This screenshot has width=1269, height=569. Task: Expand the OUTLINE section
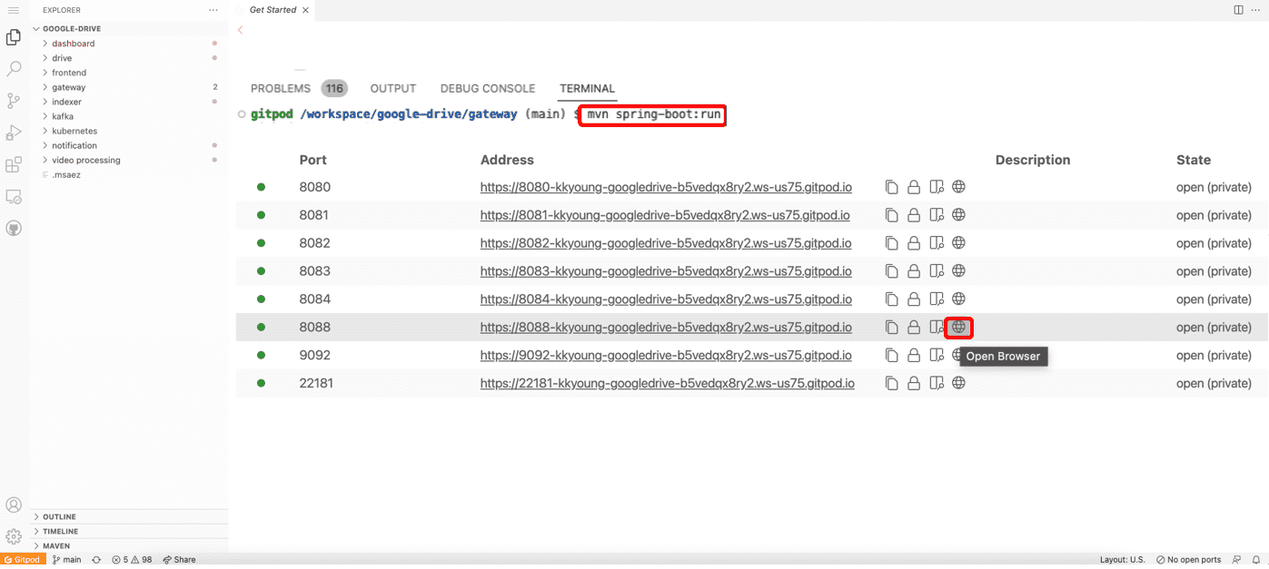click(59, 517)
